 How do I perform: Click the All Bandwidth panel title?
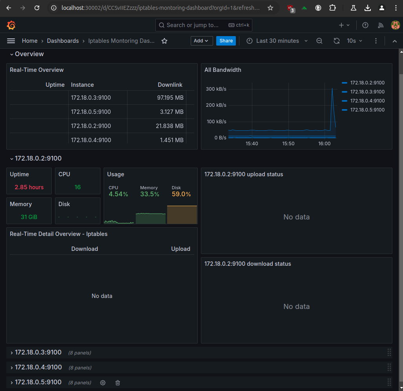click(x=222, y=70)
